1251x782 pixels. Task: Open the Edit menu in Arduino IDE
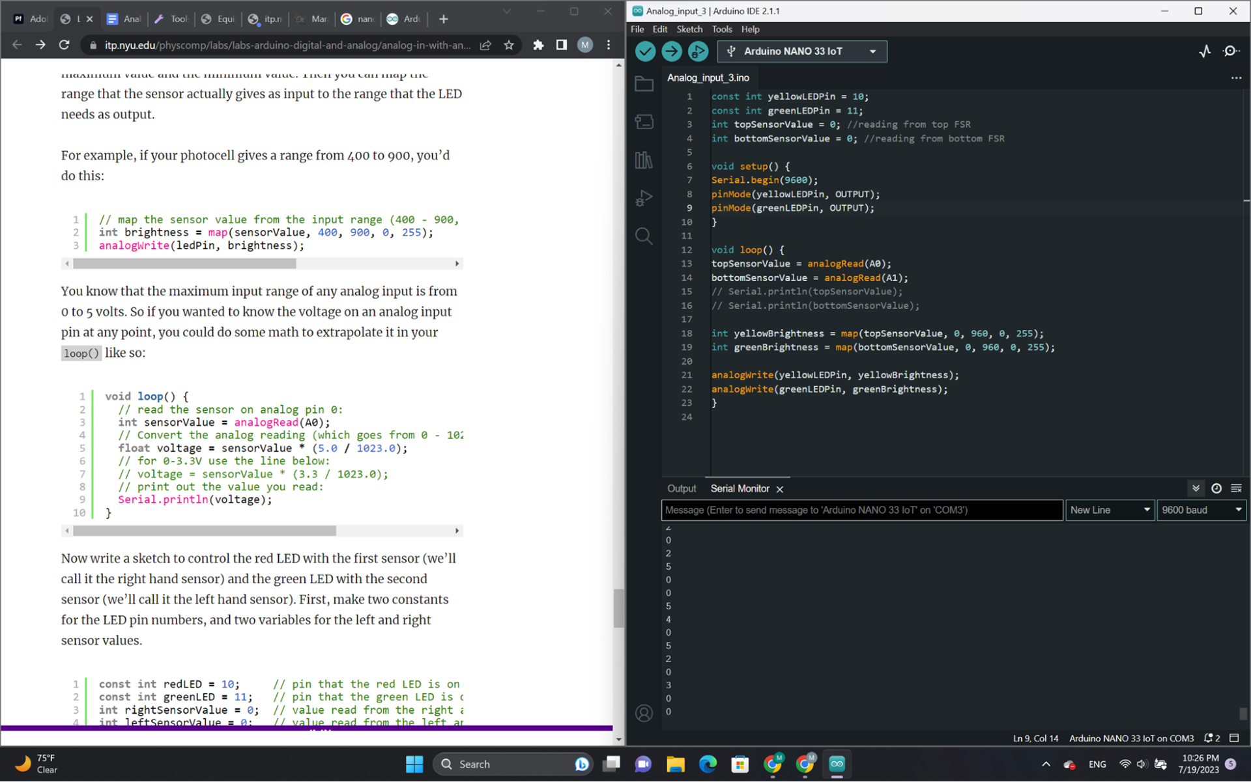pos(660,29)
